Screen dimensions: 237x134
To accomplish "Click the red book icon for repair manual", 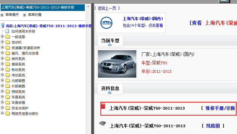I will (103, 106).
